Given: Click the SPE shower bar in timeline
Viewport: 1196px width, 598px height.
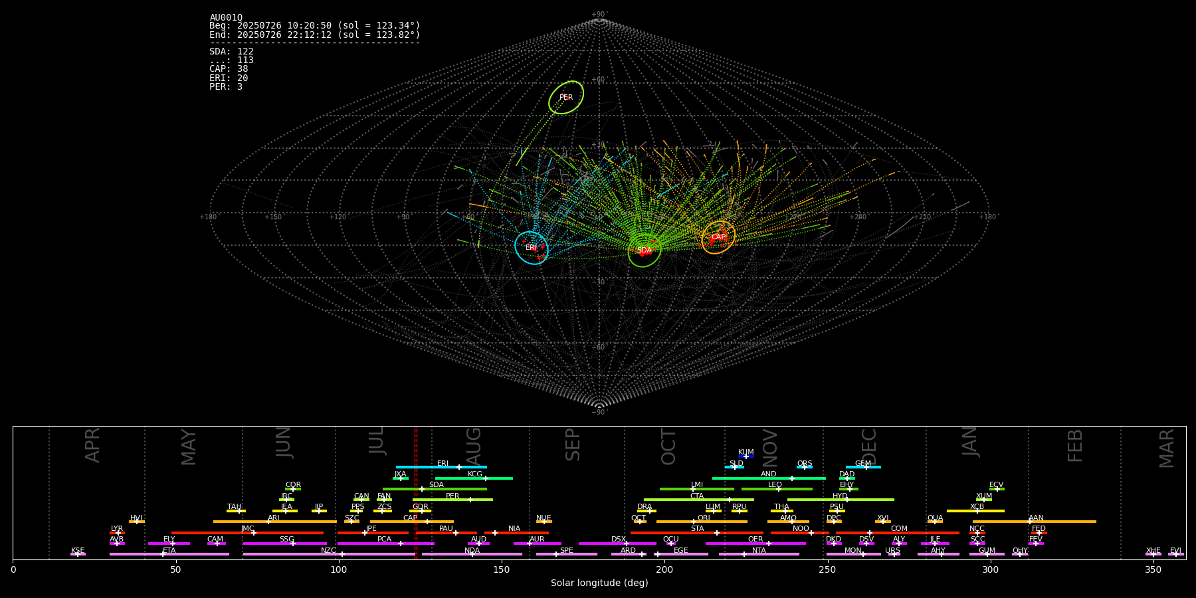Looking at the screenshot, I should [x=567, y=554].
